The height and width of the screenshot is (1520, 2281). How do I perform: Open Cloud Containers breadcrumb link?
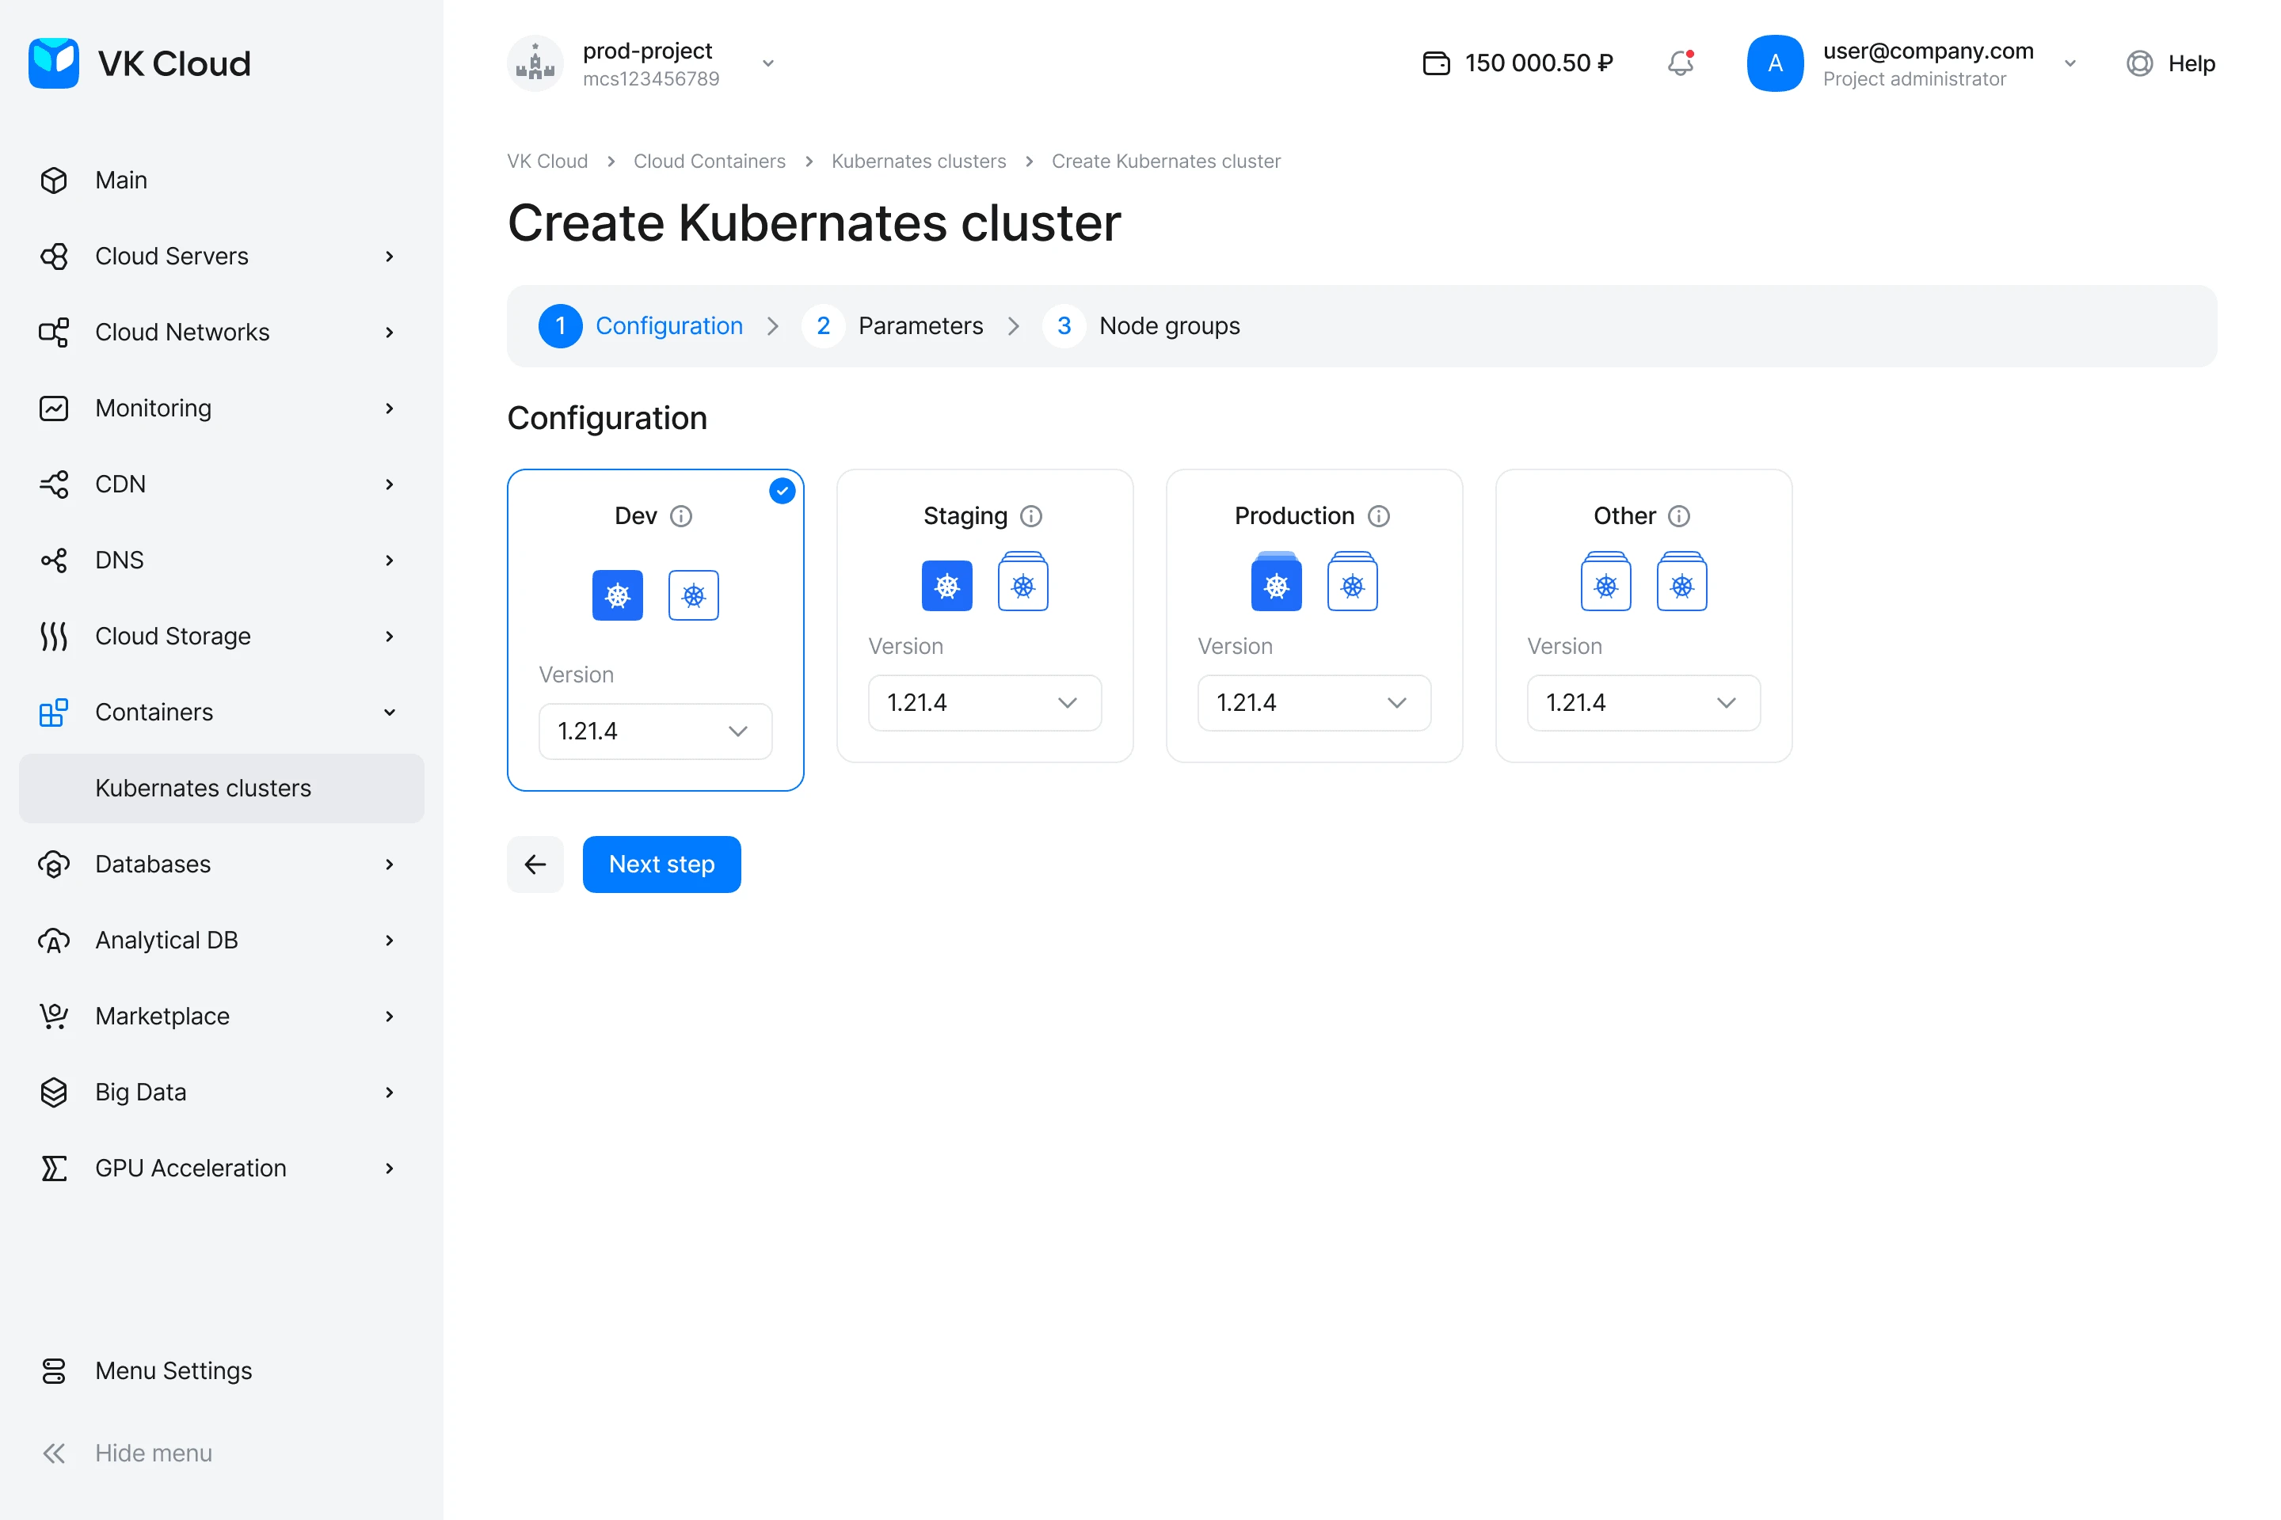pyautogui.click(x=710, y=161)
